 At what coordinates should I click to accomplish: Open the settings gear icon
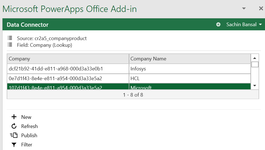pos(218,24)
